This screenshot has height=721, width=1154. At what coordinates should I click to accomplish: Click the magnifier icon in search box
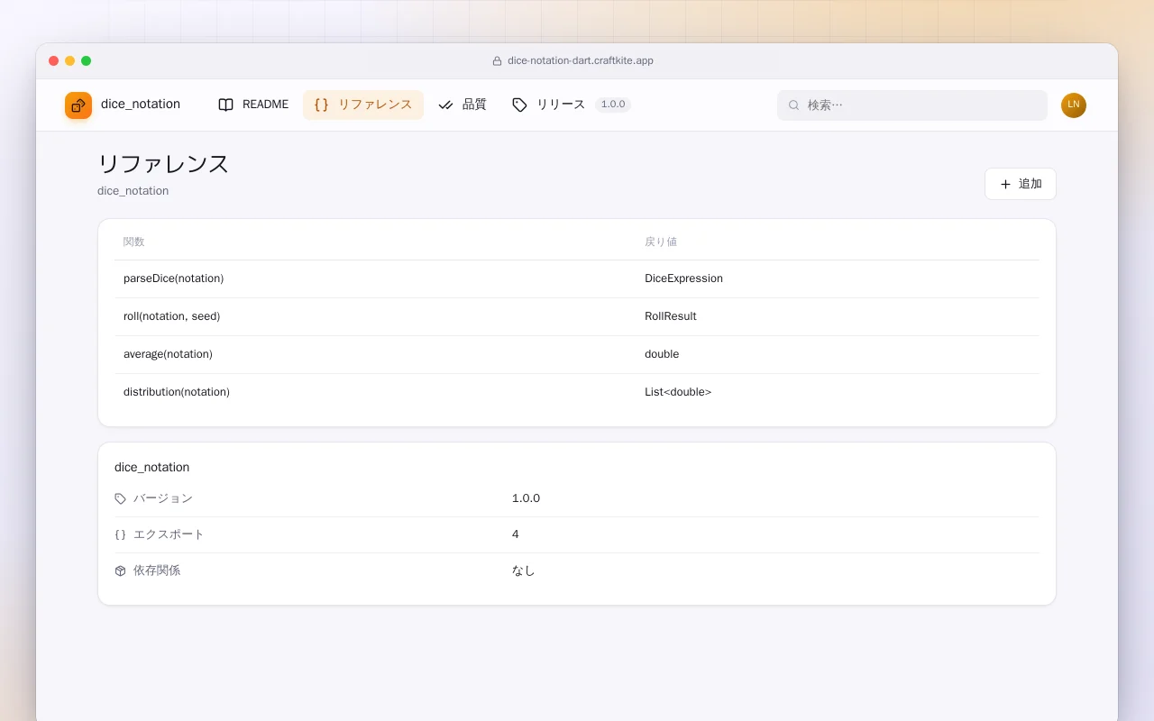pos(794,105)
